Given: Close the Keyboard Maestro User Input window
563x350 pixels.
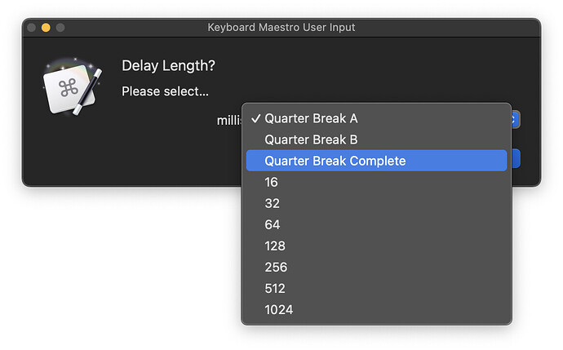Looking at the screenshot, I should [32, 28].
